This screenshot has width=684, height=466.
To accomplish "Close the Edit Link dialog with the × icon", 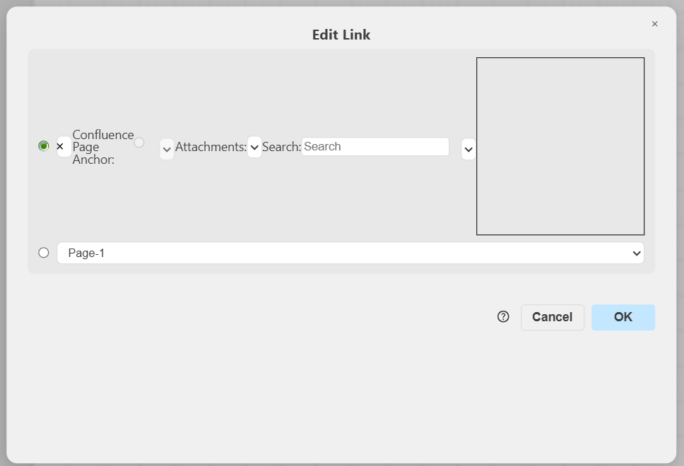I will click(x=654, y=23).
